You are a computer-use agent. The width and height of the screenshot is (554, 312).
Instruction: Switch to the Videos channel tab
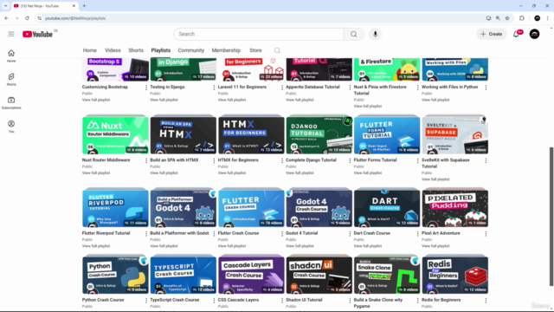(x=113, y=50)
